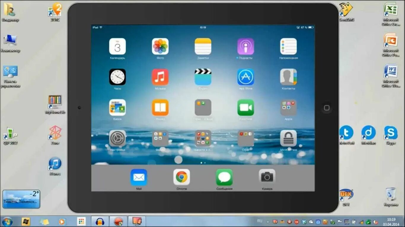This screenshot has height=227, width=405.
Task: Open the MyHomeLib desktop shortcut
Action: click(x=55, y=104)
